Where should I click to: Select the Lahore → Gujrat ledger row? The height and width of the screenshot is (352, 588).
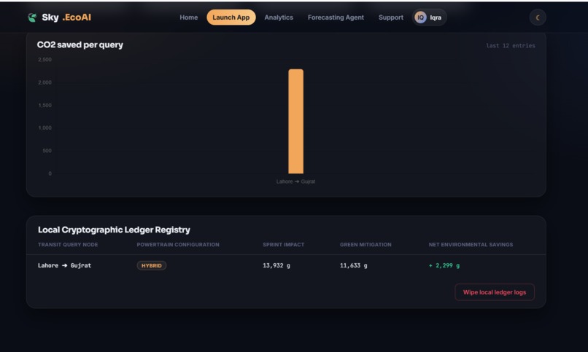tap(286, 265)
